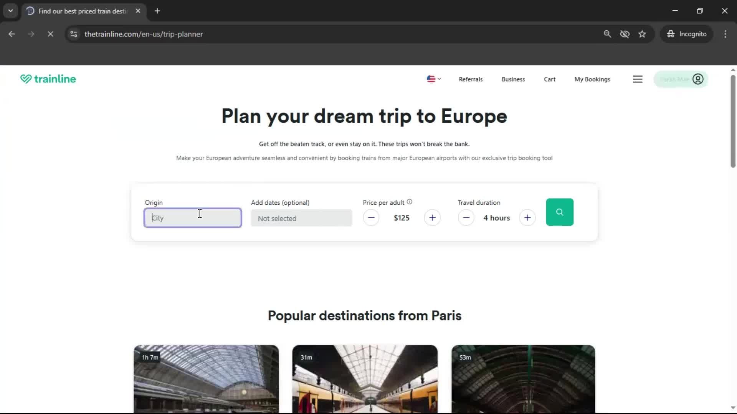Decrease travel duration with minus button
The width and height of the screenshot is (737, 414).
[466, 218]
